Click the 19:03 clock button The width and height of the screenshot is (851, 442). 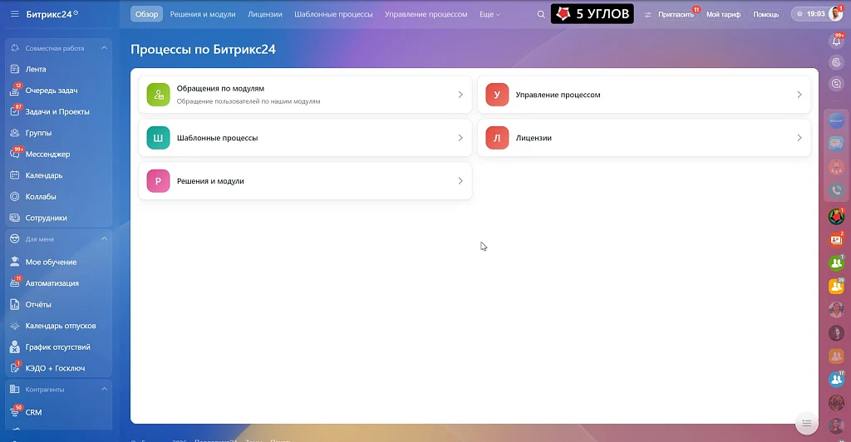click(809, 14)
